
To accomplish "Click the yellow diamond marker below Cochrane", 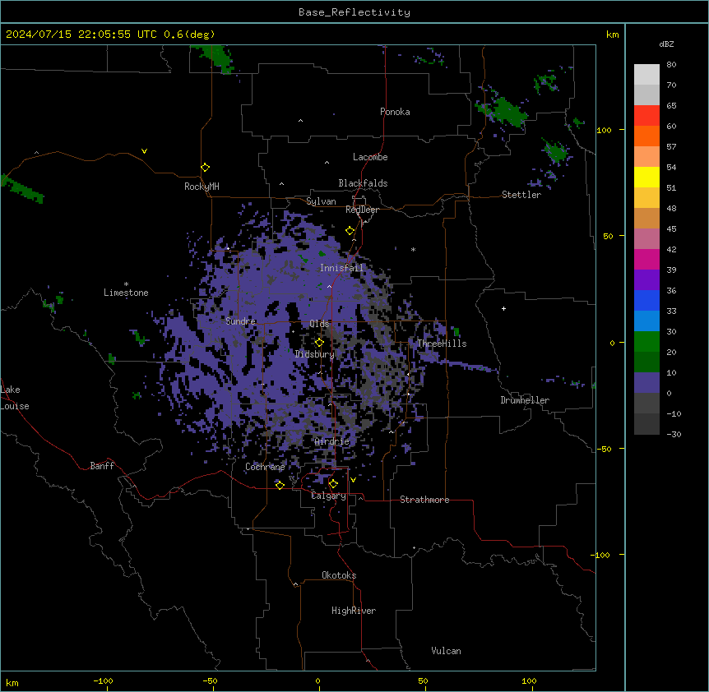I will tap(280, 485).
